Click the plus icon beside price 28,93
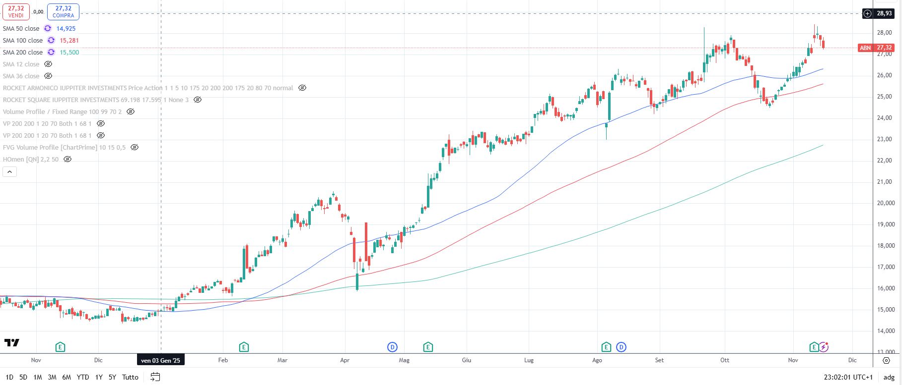This screenshot has width=902, height=385. click(x=867, y=13)
